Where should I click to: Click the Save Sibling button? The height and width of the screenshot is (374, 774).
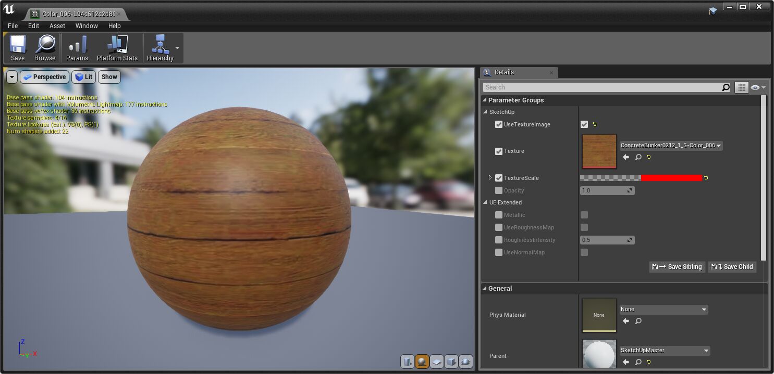(677, 266)
